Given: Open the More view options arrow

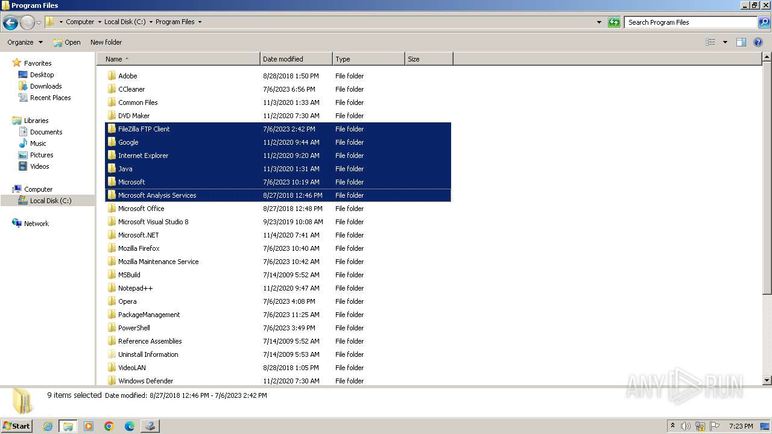Looking at the screenshot, I should 725,42.
